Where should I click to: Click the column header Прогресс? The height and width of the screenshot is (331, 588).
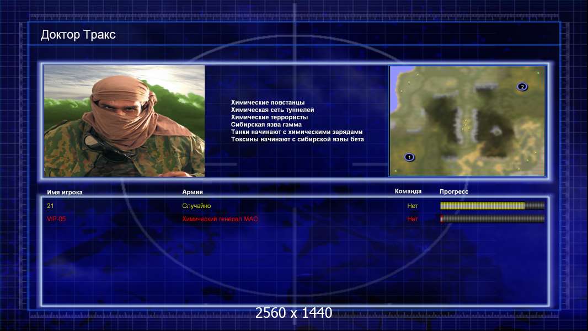454,191
